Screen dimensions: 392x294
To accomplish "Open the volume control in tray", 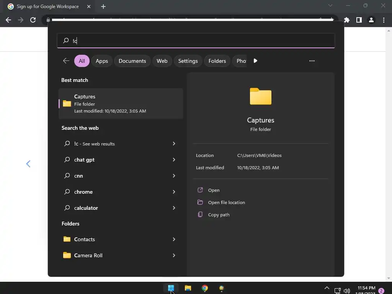I will (x=347, y=291).
